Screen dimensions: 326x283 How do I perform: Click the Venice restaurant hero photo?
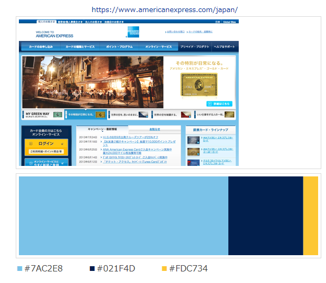[x=93, y=82]
